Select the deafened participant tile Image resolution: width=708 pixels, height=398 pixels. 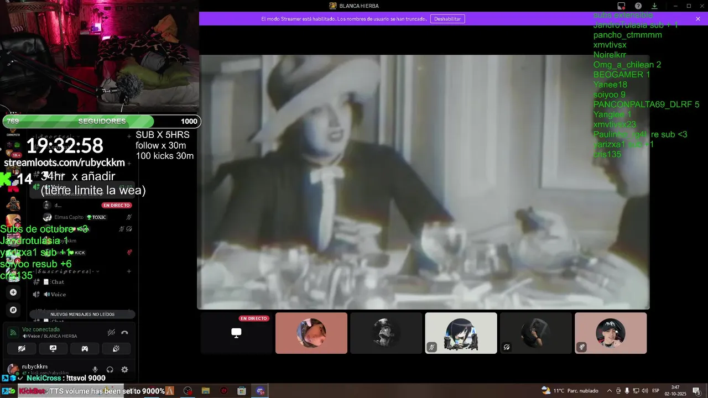tap(535, 333)
